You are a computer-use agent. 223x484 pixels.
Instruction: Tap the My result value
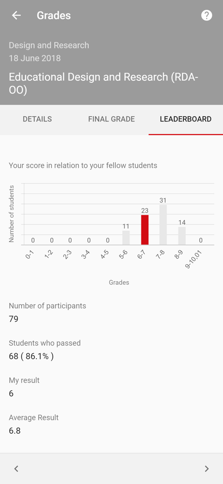[x=11, y=393]
